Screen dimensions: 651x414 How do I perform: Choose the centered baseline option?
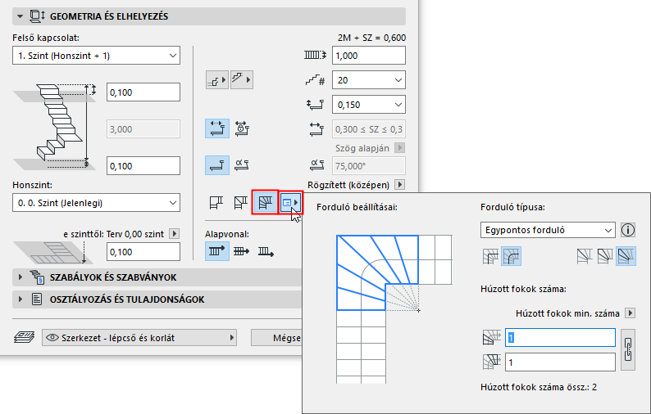(x=240, y=251)
